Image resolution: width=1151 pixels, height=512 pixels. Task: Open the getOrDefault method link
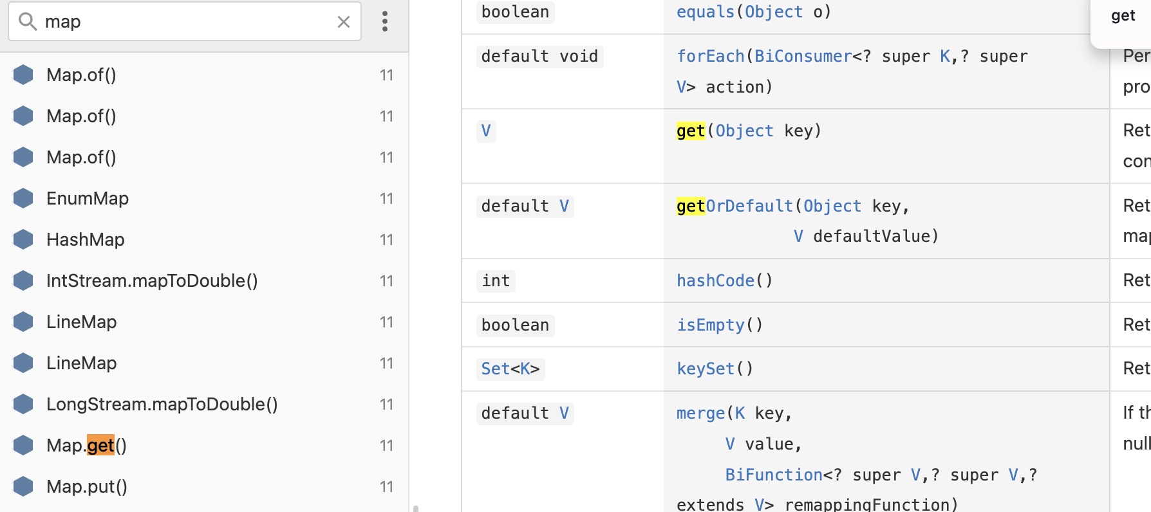[x=735, y=206]
